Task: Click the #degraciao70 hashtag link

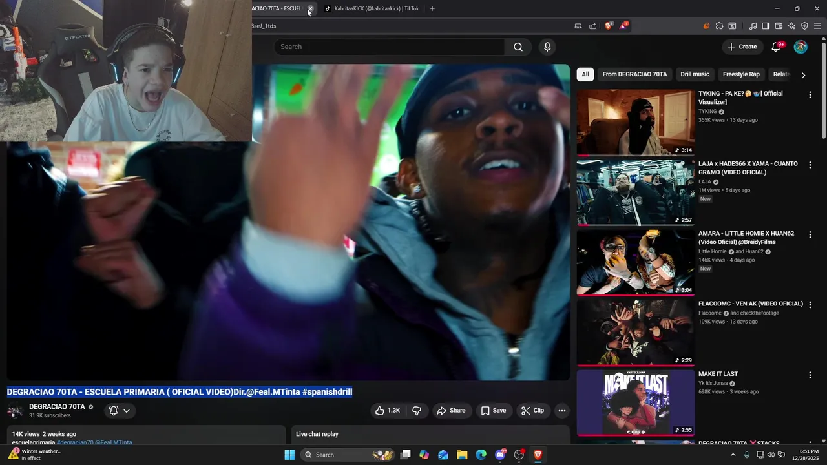Action: [x=75, y=442]
